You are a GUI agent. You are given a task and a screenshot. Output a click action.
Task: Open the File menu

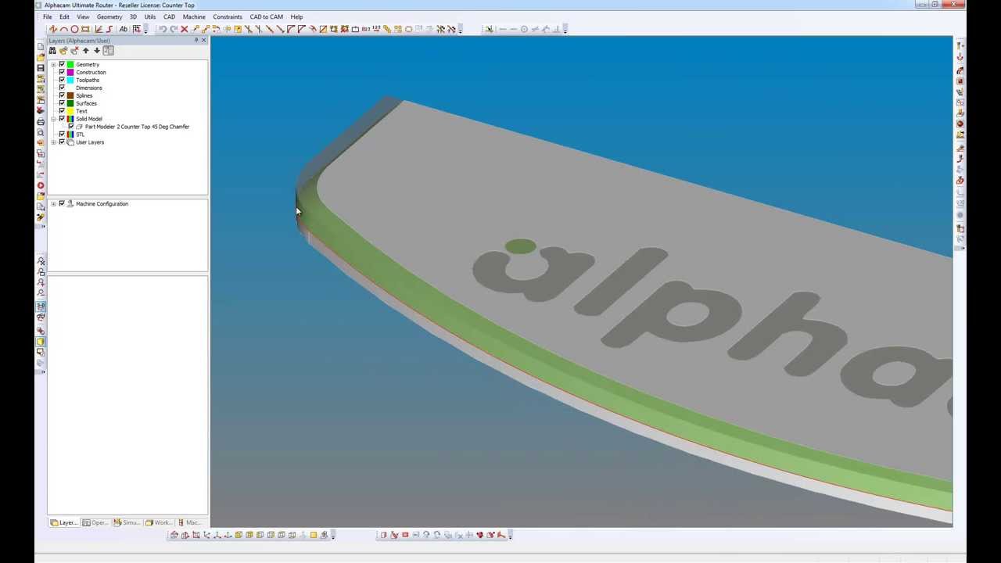[x=48, y=16]
